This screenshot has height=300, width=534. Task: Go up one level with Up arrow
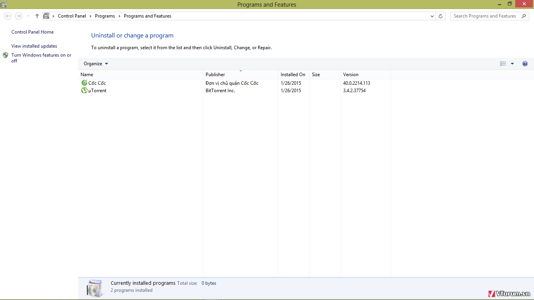37,16
